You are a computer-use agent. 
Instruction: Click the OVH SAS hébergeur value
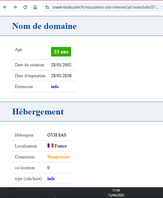(x=57, y=135)
